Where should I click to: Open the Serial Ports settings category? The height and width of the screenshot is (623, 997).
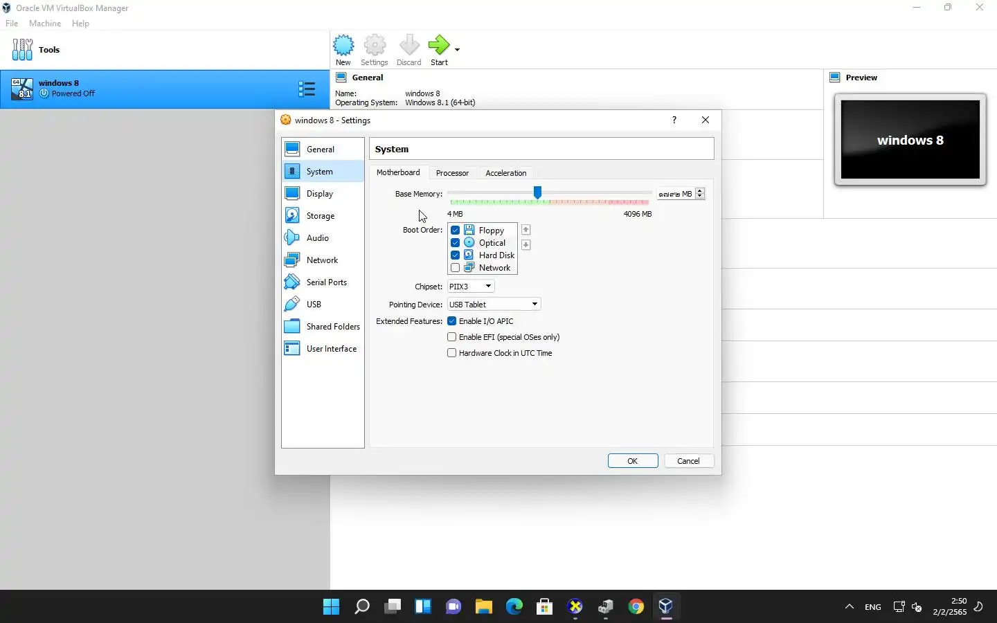[323, 282]
